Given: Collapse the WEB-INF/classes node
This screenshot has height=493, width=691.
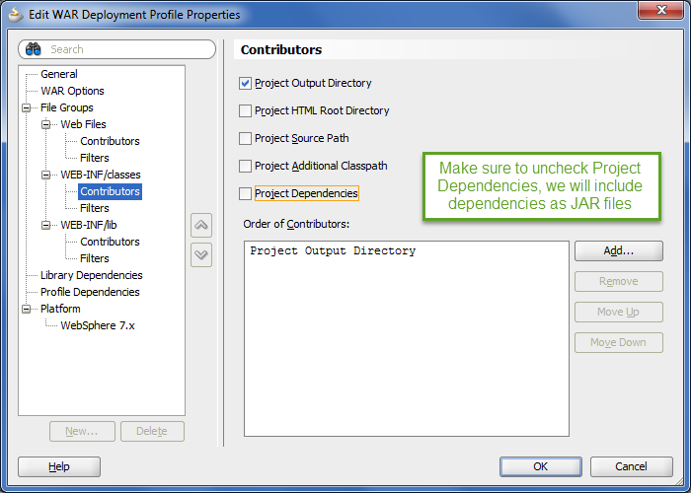Looking at the screenshot, I should coord(45,175).
